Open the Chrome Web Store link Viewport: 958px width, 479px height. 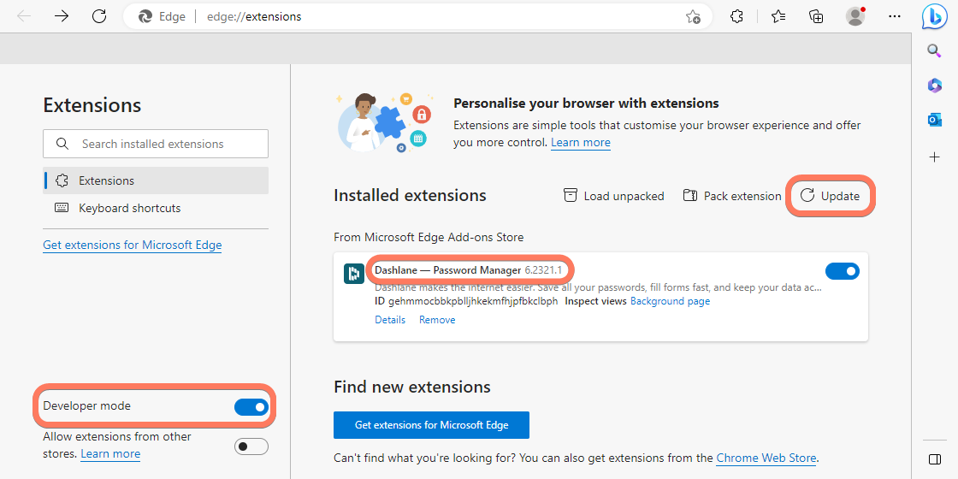point(766,458)
